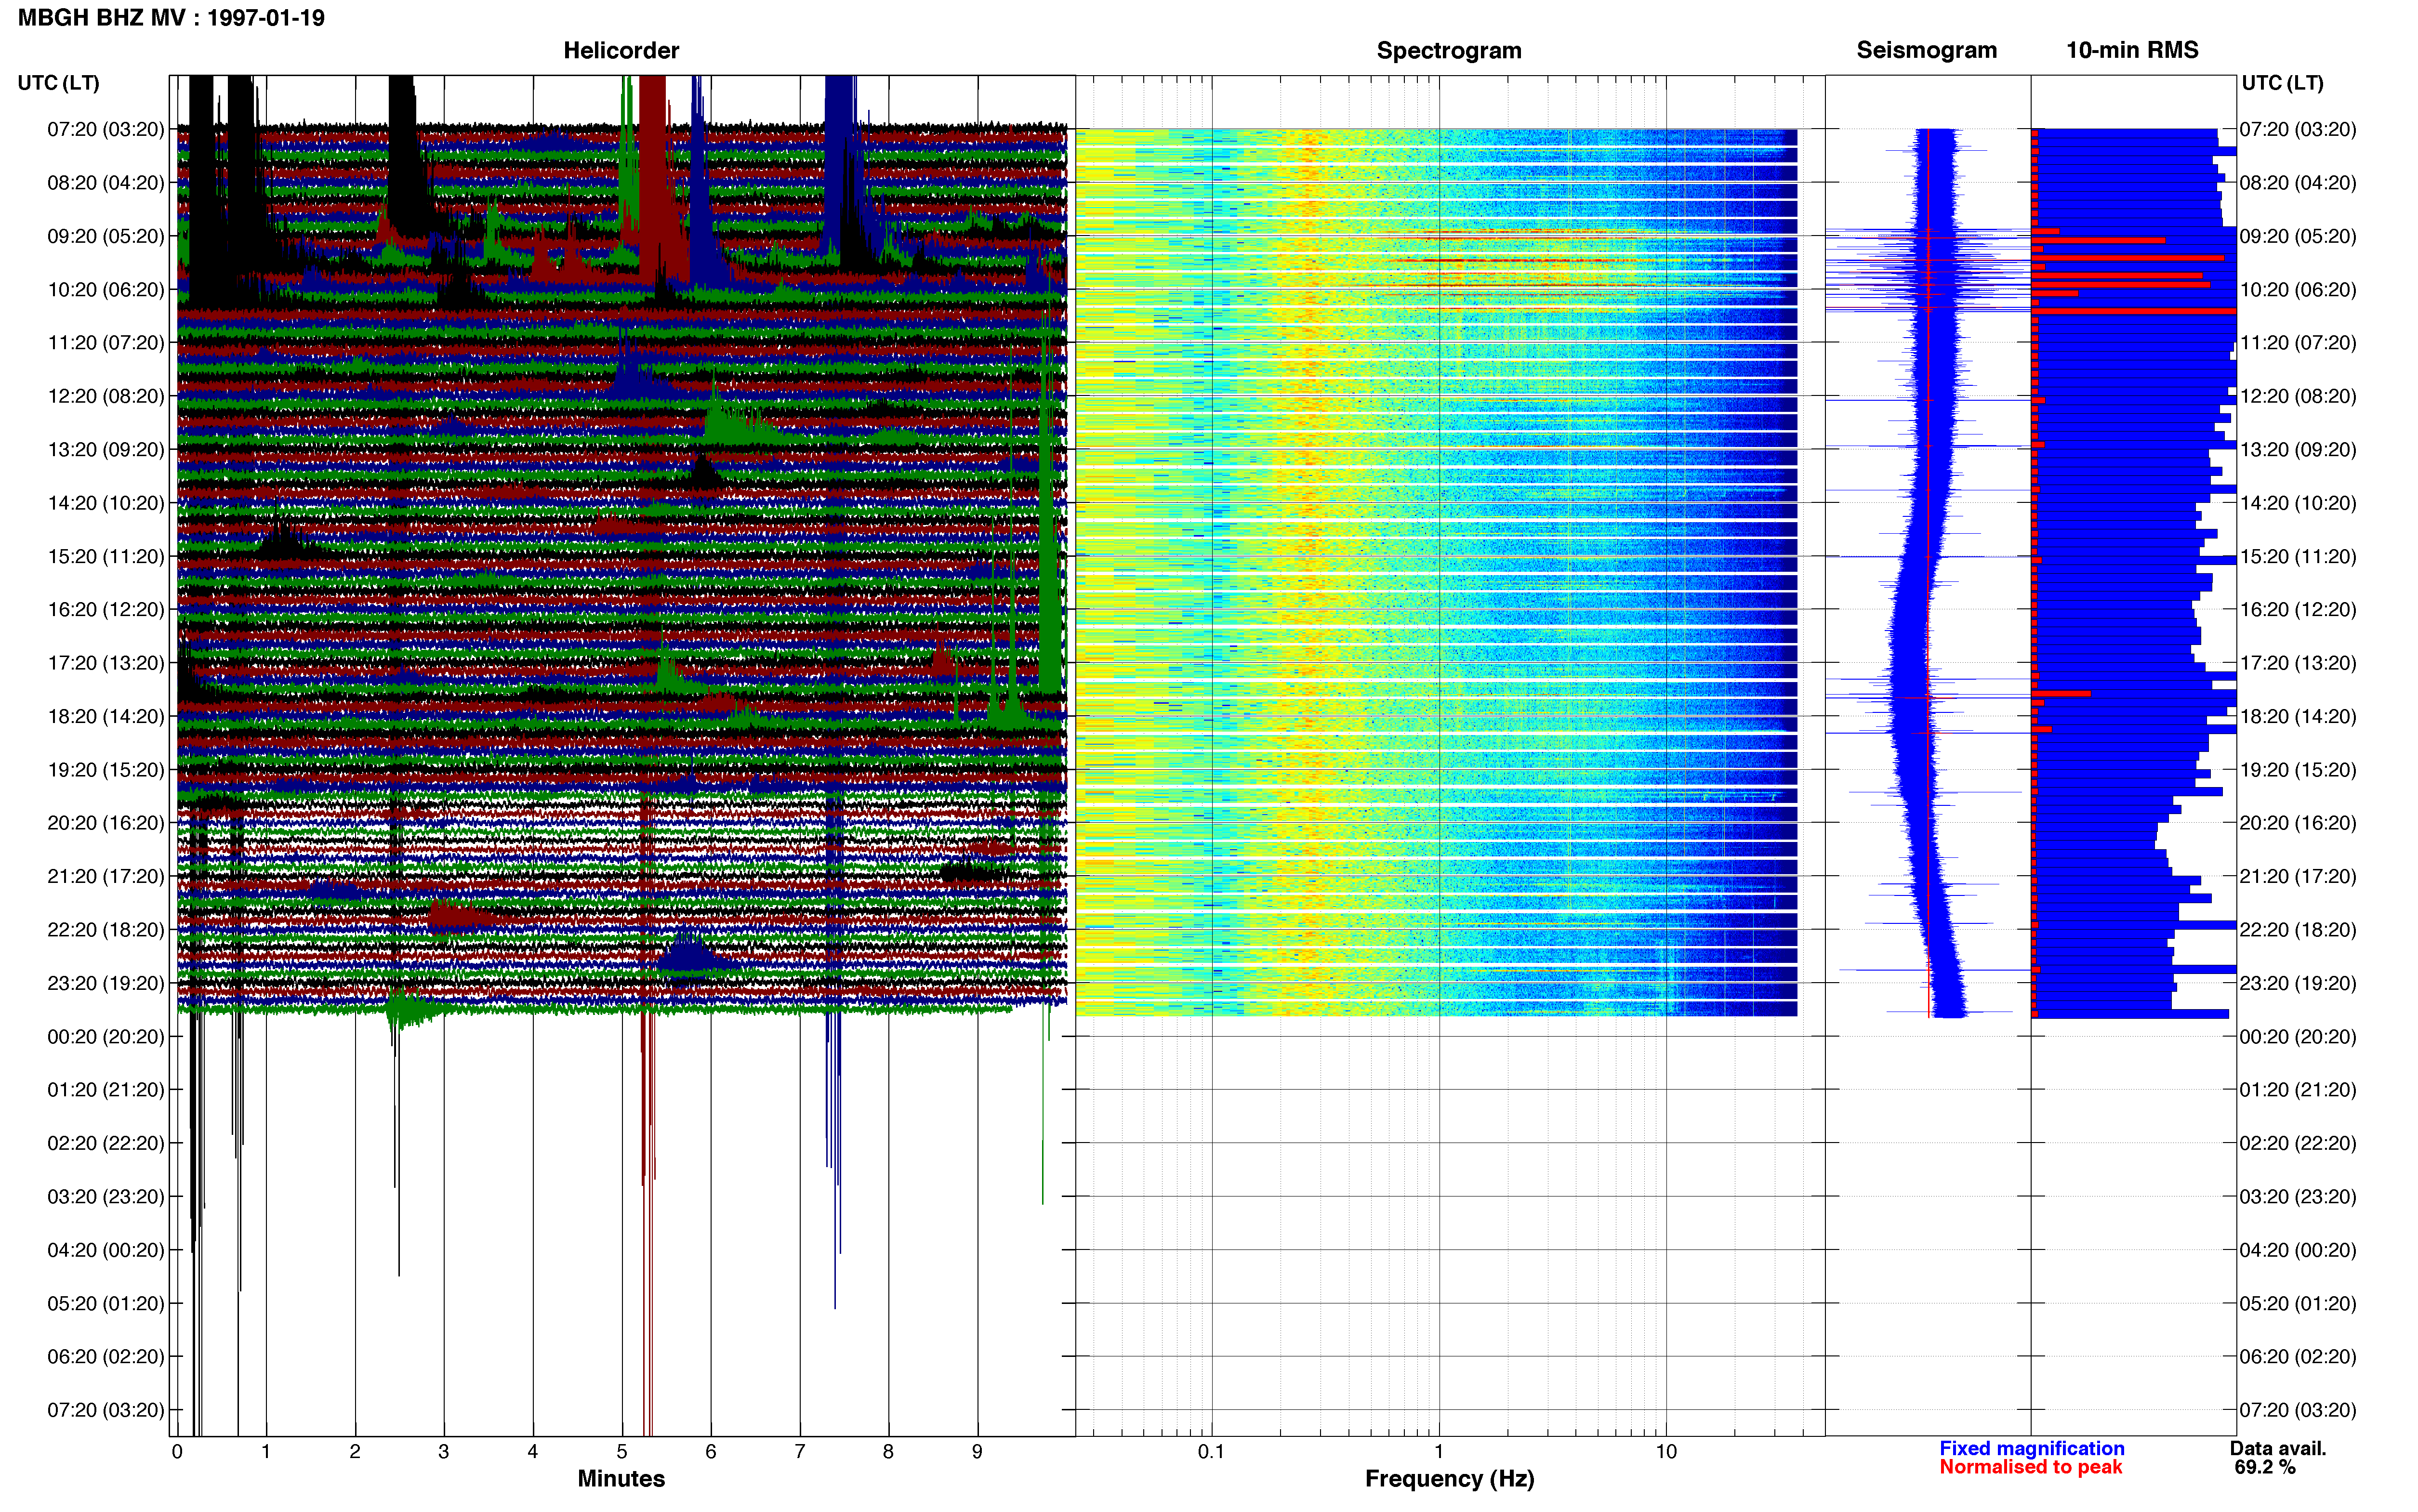Click the red 'Normalised to peak' legend text
The width and height of the screenshot is (2418, 1512).
tap(2030, 1468)
